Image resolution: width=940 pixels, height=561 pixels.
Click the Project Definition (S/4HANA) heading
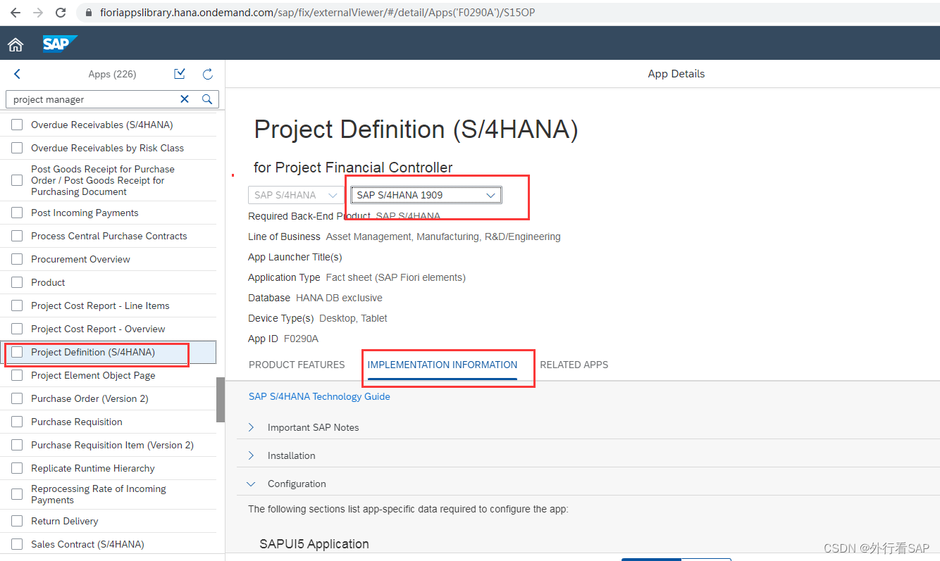tap(416, 130)
